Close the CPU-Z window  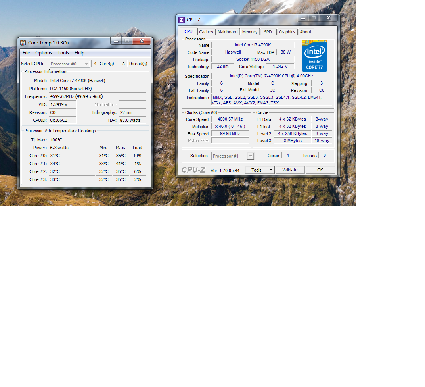(329, 18)
